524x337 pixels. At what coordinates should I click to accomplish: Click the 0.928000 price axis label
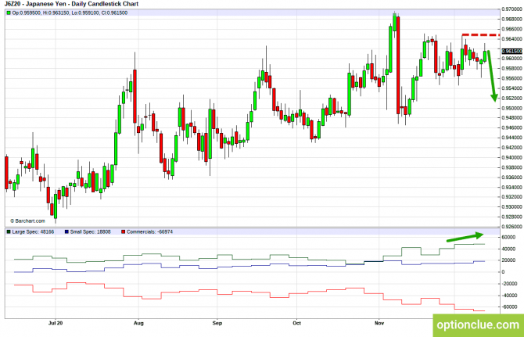[x=512, y=217]
